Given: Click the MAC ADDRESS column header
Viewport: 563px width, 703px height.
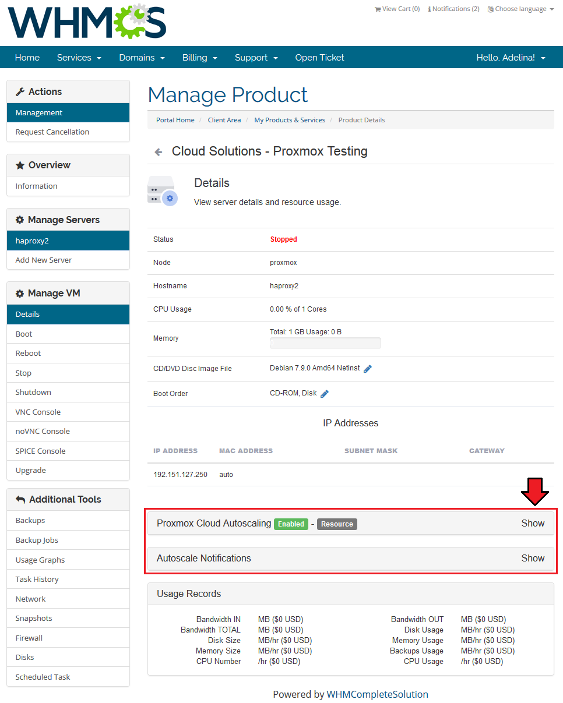Looking at the screenshot, I should (246, 451).
